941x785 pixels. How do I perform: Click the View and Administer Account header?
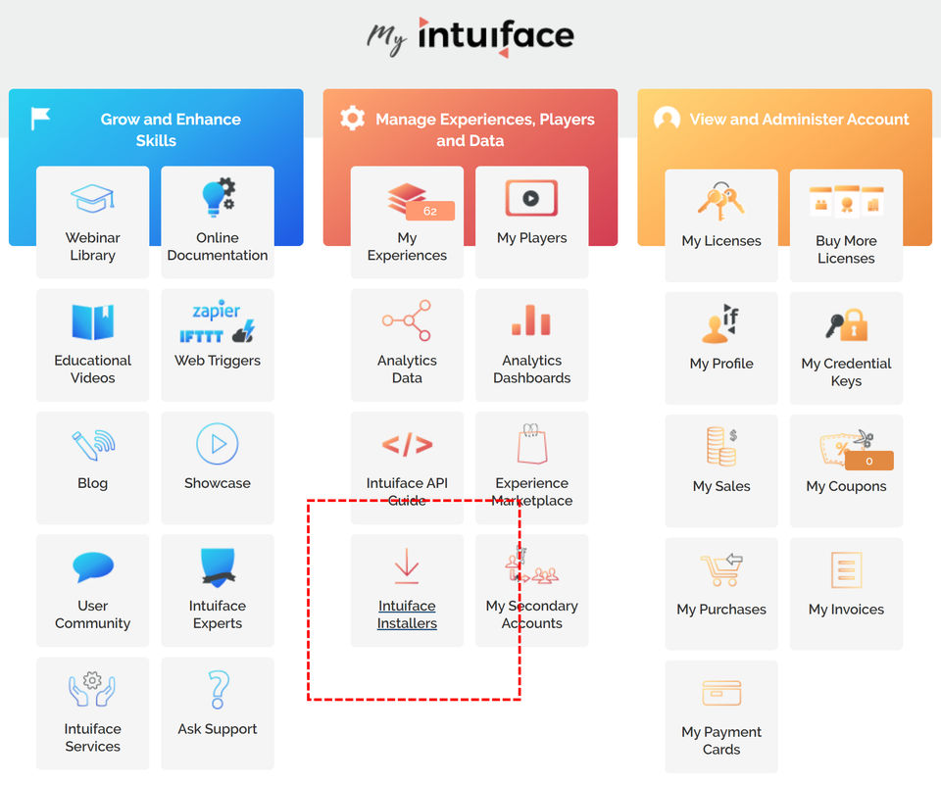coord(800,120)
